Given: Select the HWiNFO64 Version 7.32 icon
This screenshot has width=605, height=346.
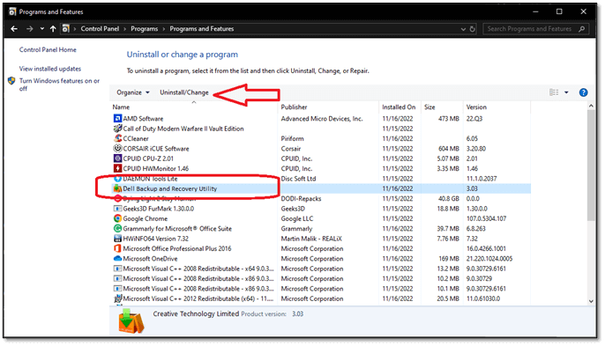Looking at the screenshot, I should (x=117, y=239).
